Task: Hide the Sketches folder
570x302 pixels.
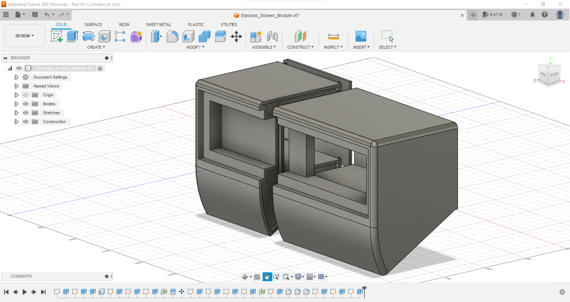Action: click(x=26, y=113)
